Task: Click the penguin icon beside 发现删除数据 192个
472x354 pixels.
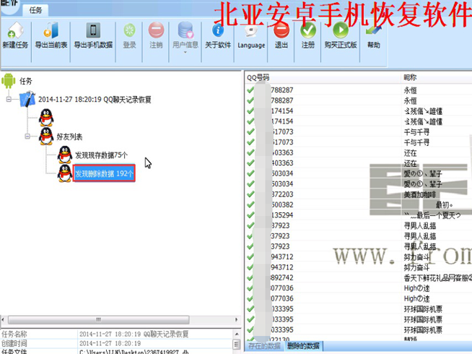Action: point(65,173)
